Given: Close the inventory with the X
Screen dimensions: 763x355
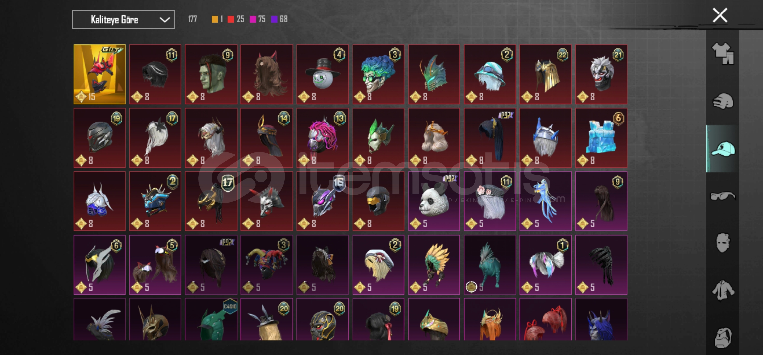Looking at the screenshot, I should pyautogui.click(x=720, y=15).
